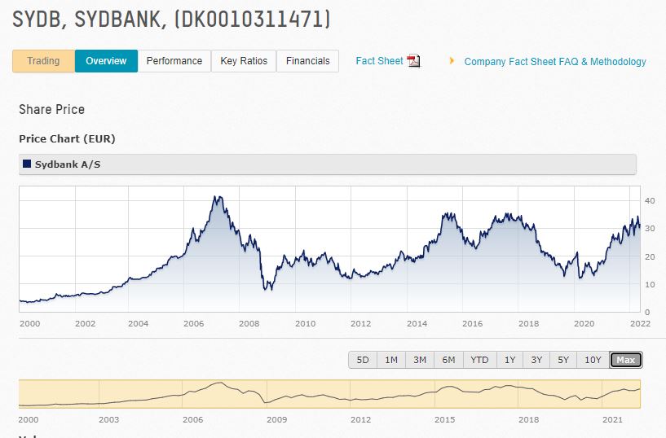Select the 5Y chart period
Screen dimensions: 666x438
(x=563, y=360)
